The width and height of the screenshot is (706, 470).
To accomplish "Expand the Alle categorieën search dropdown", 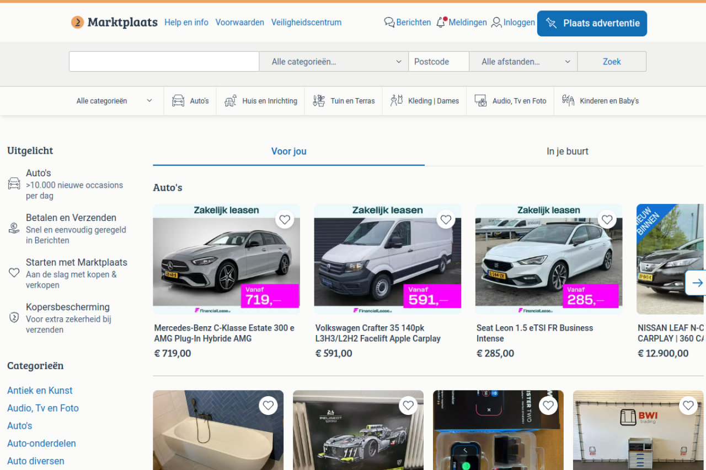I will [334, 62].
